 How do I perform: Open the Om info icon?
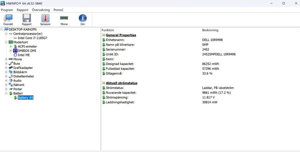tap(82, 19)
